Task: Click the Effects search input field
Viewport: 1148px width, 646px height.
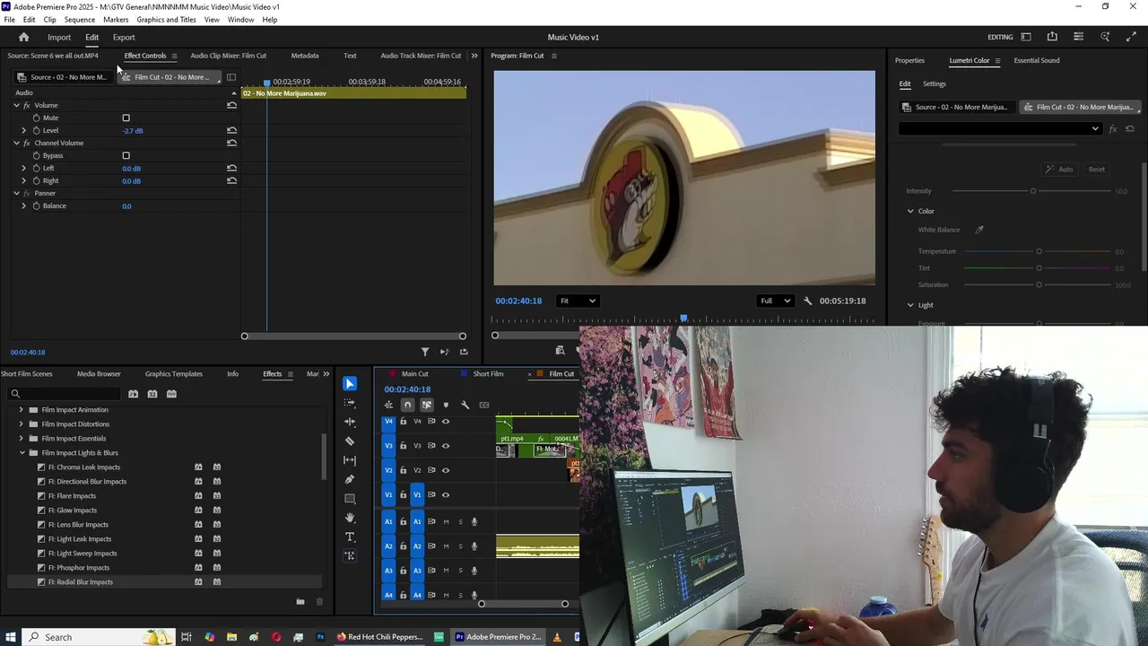Action: [x=64, y=394]
